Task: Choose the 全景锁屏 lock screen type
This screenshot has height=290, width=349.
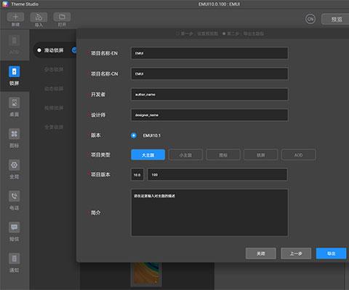Action: coord(54,127)
